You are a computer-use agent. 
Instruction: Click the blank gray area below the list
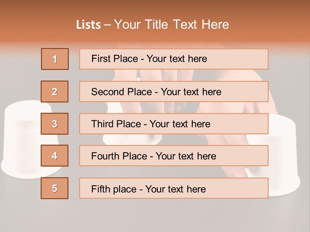click(x=155, y=216)
